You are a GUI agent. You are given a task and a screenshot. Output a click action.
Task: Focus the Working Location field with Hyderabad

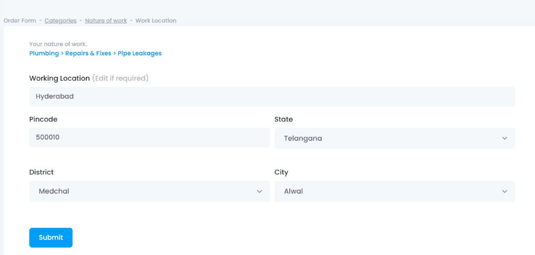[272, 97]
